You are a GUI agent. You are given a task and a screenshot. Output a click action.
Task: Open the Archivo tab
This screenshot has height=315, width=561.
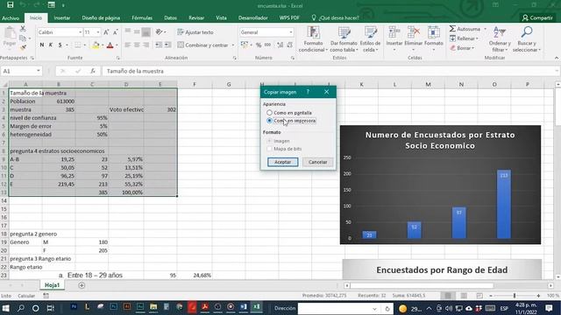click(x=11, y=17)
